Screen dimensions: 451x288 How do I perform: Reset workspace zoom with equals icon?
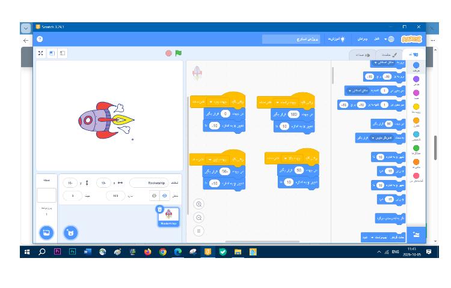coord(199,231)
